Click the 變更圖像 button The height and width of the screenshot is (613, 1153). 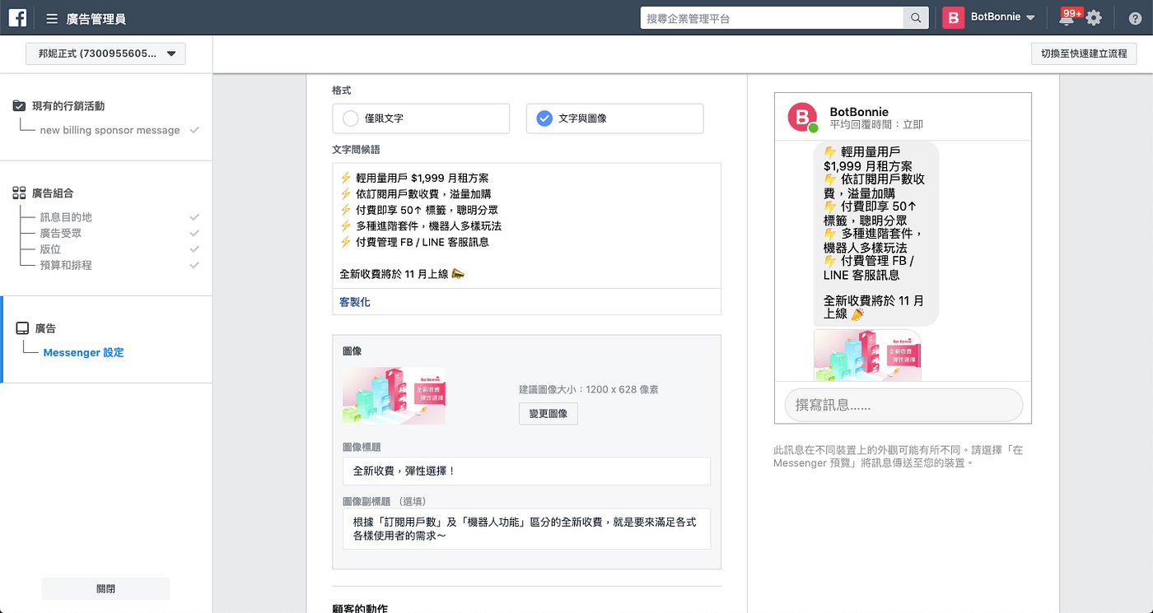click(548, 413)
